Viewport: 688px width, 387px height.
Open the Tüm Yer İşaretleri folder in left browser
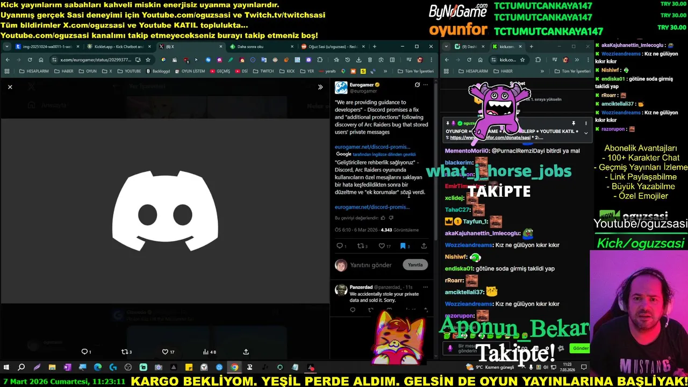(415, 71)
